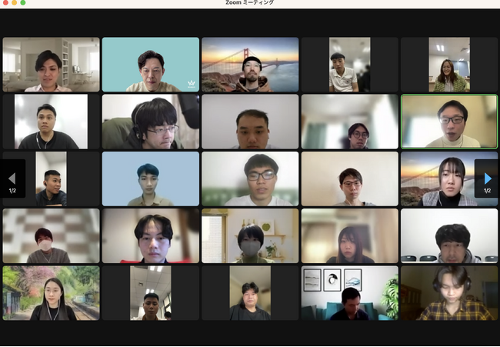
Task: Go to the previous gallery page arrow
Action: coord(12,179)
